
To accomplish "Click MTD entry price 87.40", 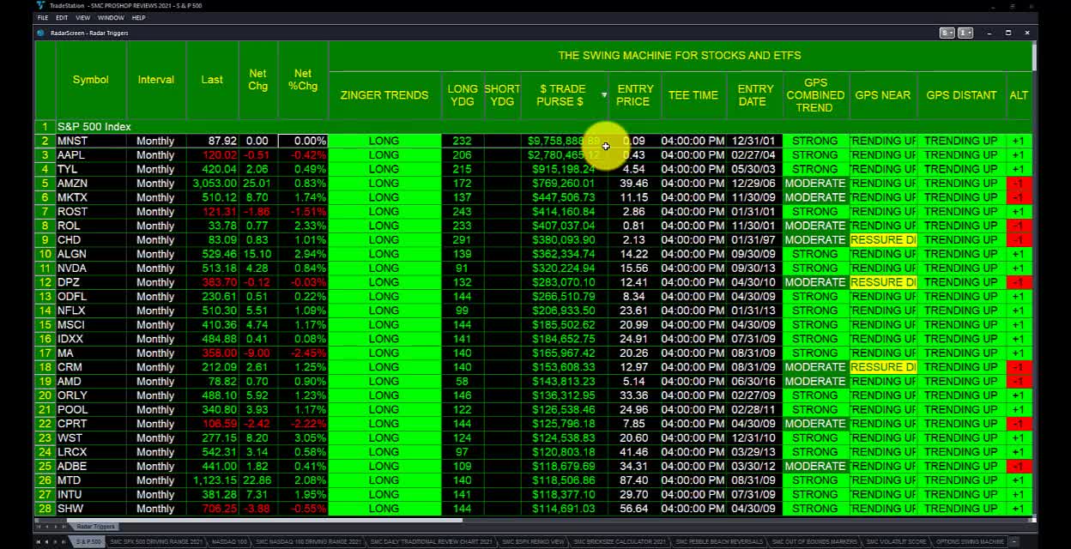I will (x=635, y=480).
